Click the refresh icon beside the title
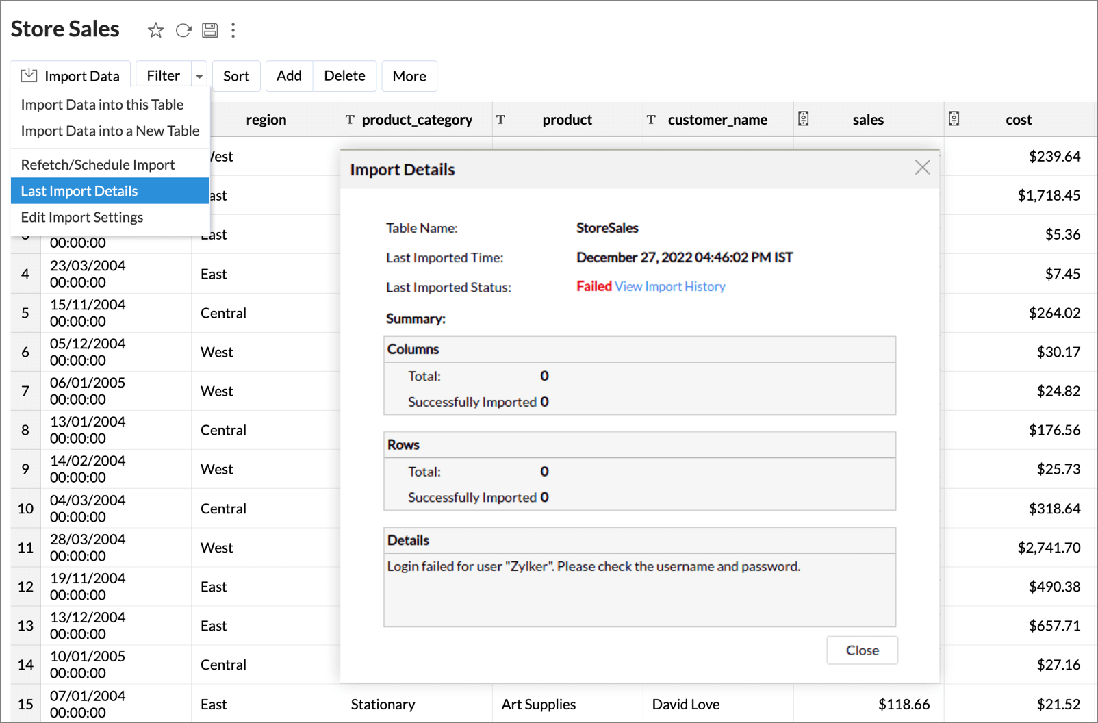The width and height of the screenshot is (1098, 723). pos(183,30)
